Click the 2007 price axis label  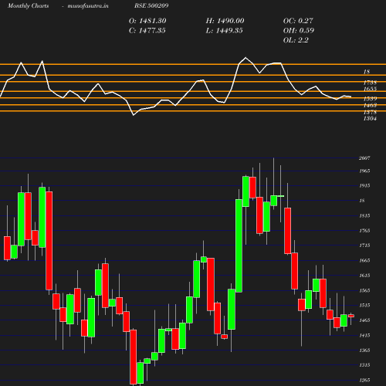(364, 158)
